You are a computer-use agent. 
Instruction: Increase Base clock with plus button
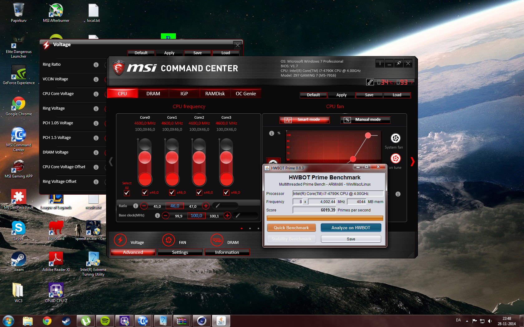click(227, 216)
